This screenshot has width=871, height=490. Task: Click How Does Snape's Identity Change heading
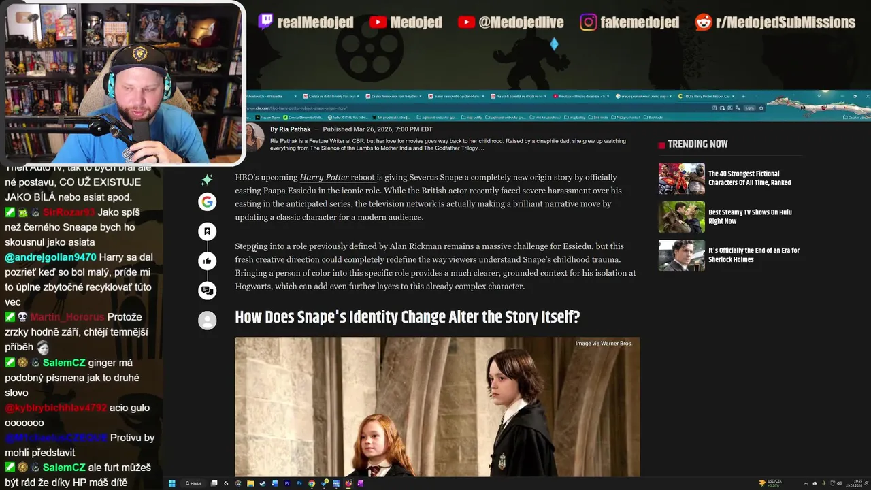point(408,317)
